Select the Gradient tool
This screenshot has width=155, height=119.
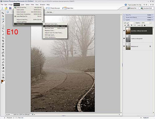pos(3,68)
